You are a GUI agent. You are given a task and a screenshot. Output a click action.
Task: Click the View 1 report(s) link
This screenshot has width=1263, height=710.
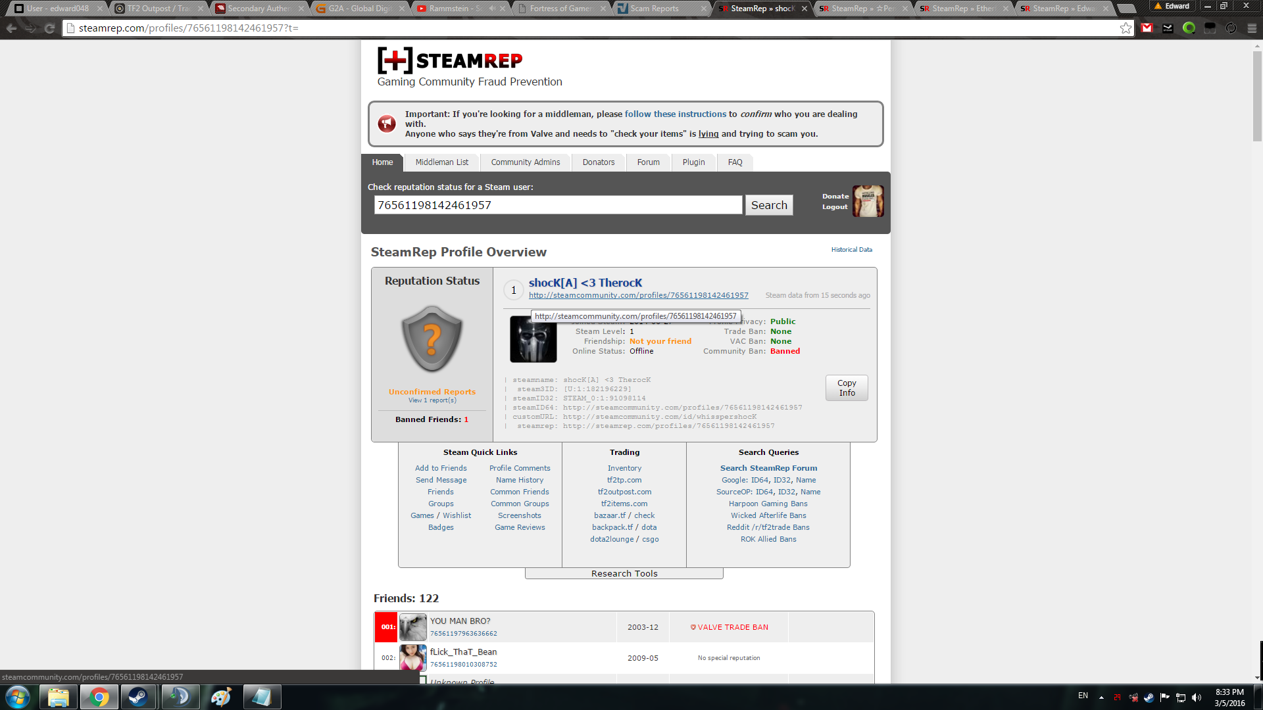(432, 400)
